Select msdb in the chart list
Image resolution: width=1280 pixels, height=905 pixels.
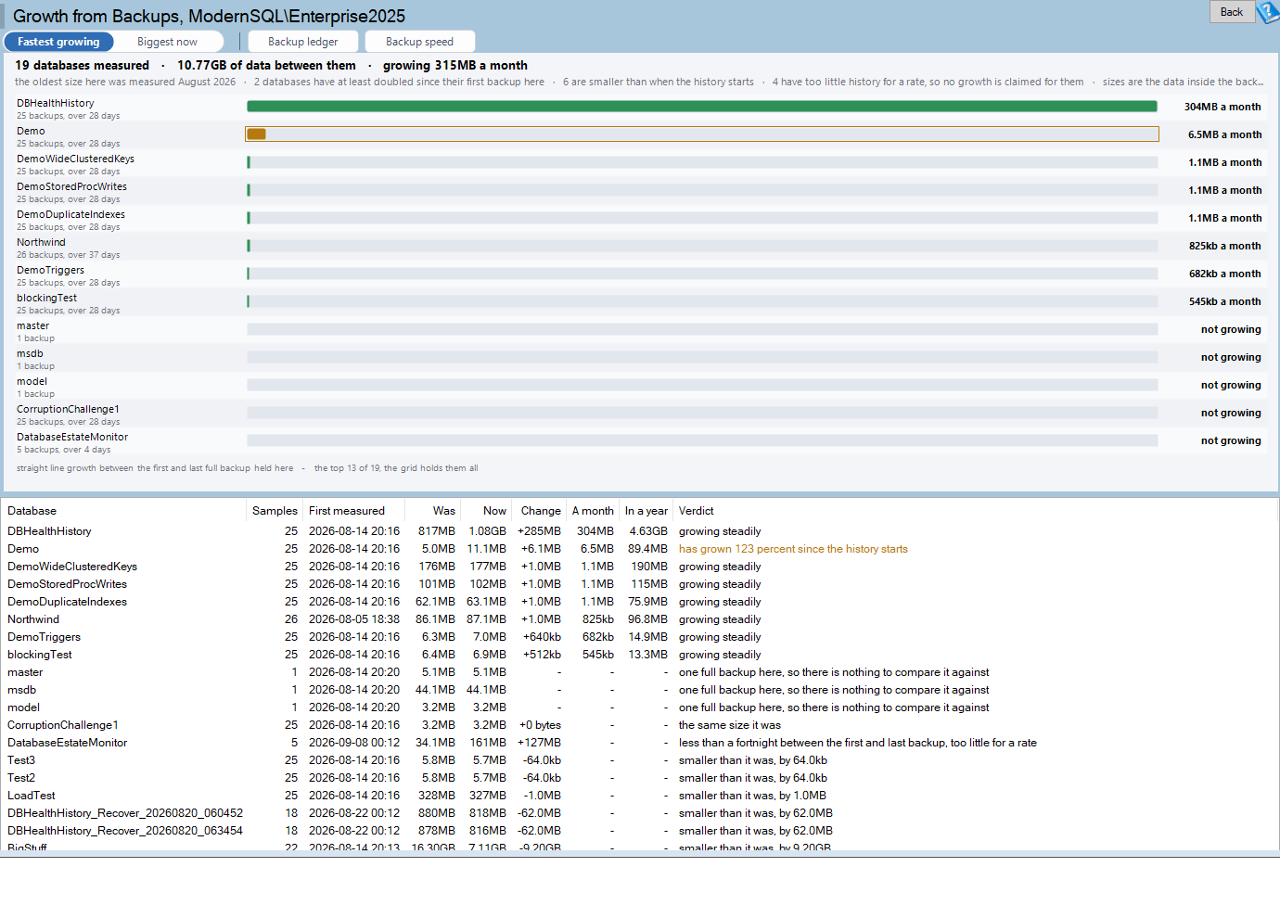tap(30, 353)
